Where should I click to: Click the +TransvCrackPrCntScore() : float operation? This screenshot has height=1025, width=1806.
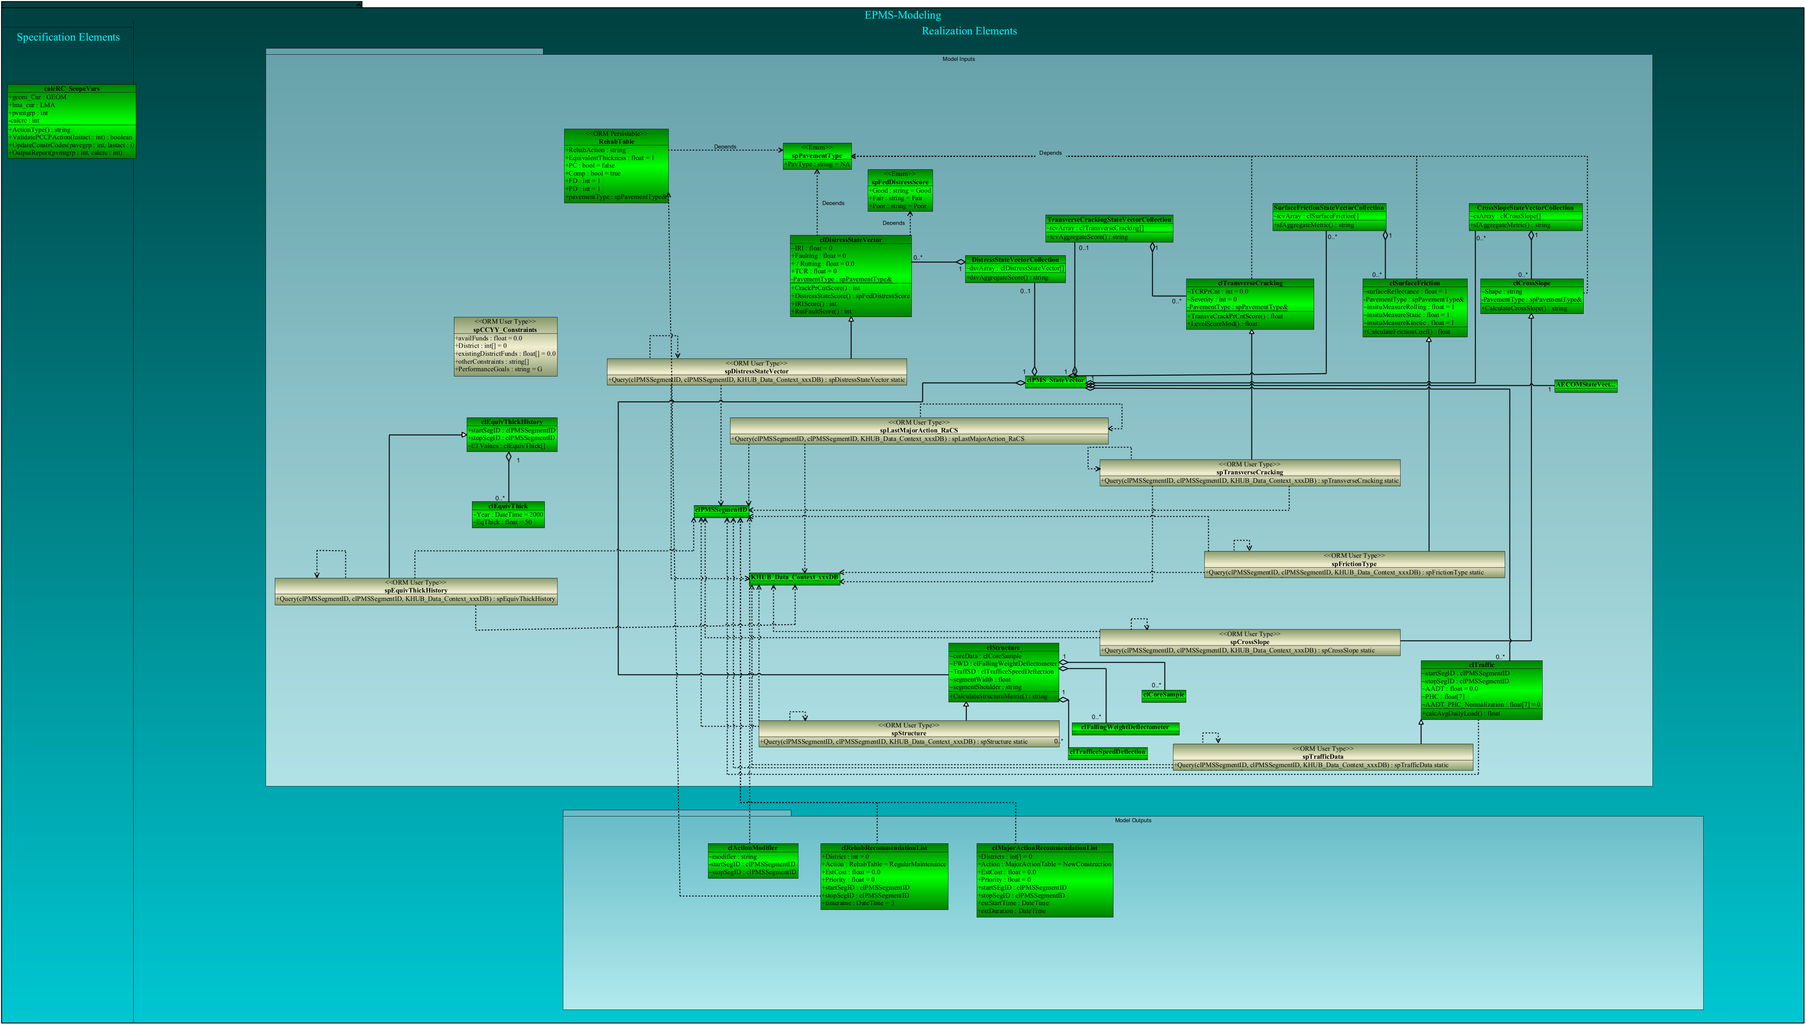(1236, 316)
